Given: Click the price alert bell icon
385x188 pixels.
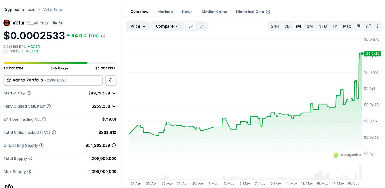Looking at the screenshot, I should coord(111,80).
